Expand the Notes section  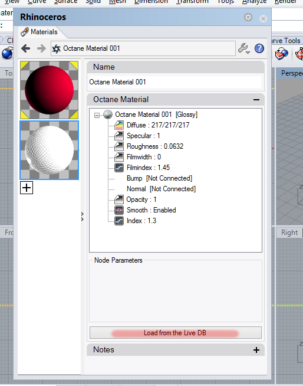pyautogui.click(x=256, y=350)
